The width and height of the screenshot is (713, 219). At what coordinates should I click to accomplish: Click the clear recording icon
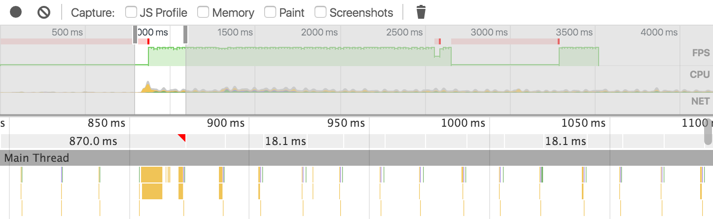point(44,12)
